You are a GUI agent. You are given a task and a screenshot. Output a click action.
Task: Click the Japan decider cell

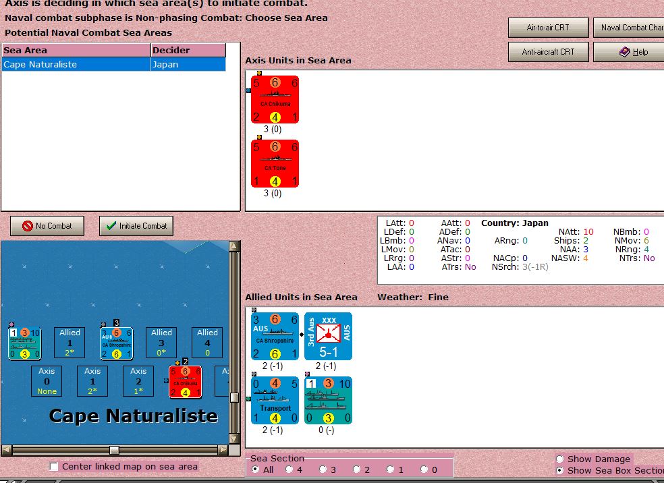coord(188,64)
